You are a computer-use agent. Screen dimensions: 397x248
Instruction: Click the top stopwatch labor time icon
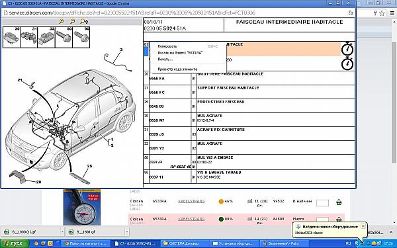coord(347,49)
